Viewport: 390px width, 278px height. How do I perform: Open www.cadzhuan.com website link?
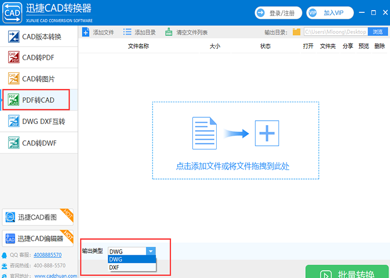(56, 276)
